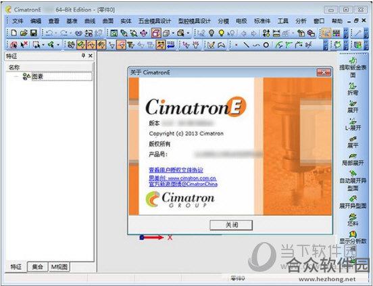Screen dimensions: 373x286
Task: Close the 特征 feature panel
Action: point(91,55)
